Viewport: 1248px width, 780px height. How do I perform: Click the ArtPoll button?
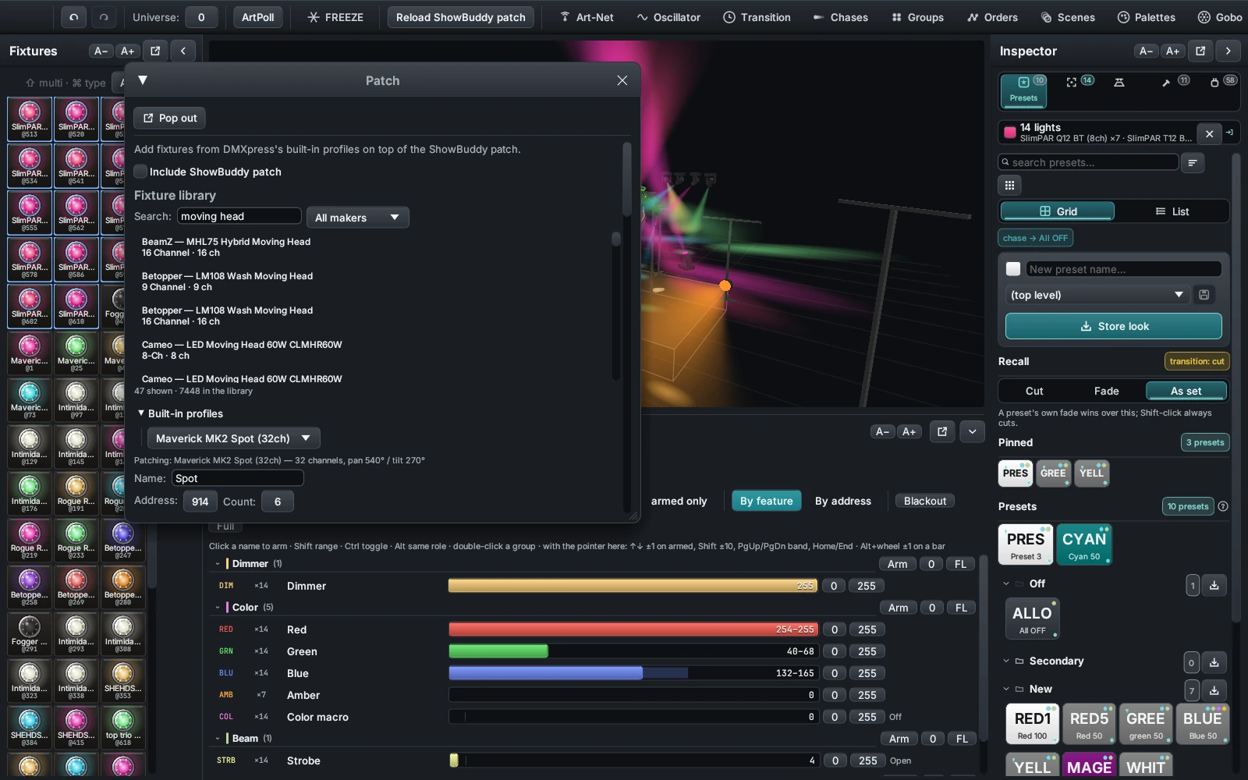pyautogui.click(x=257, y=17)
